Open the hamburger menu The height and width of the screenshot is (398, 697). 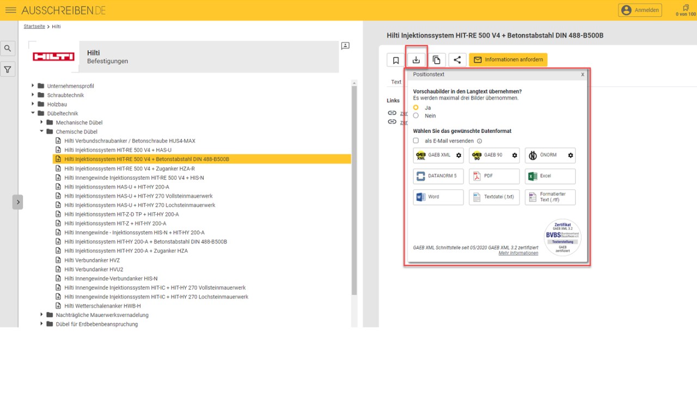coord(10,10)
